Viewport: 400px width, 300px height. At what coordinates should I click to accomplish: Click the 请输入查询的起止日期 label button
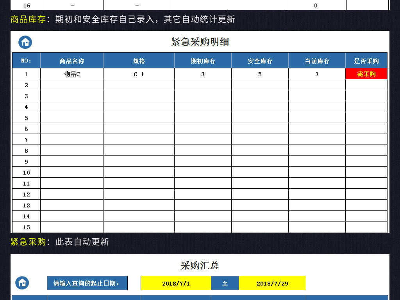[x=87, y=283]
